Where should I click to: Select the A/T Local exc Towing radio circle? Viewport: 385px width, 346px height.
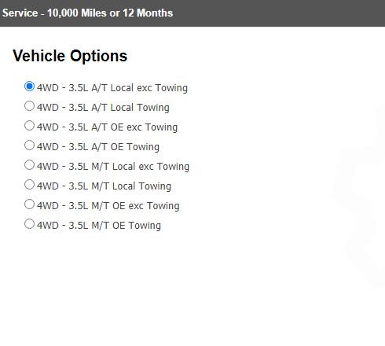(x=29, y=86)
